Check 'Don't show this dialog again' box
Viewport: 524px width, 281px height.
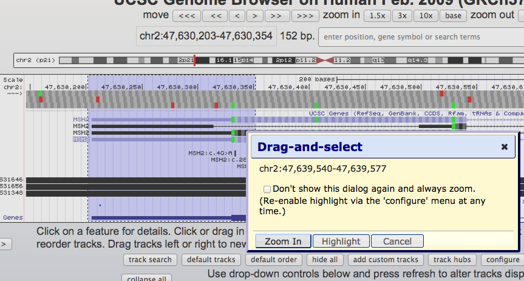[x=267, y=189]
